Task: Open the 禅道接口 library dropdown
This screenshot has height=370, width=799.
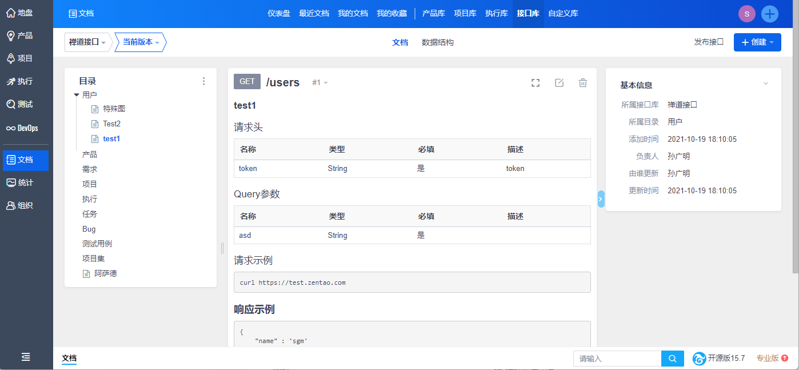Action: click(88, 42)
